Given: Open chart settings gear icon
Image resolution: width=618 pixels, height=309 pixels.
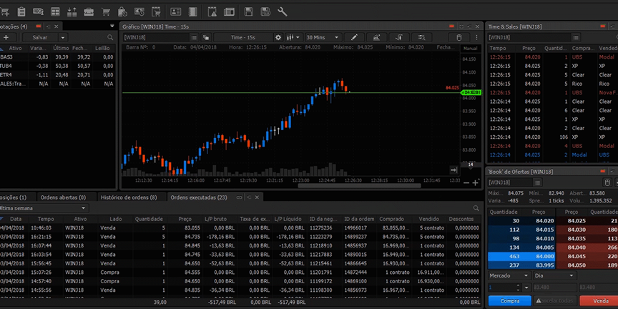Looking at the screenshot, I should [x=278, y=37].
